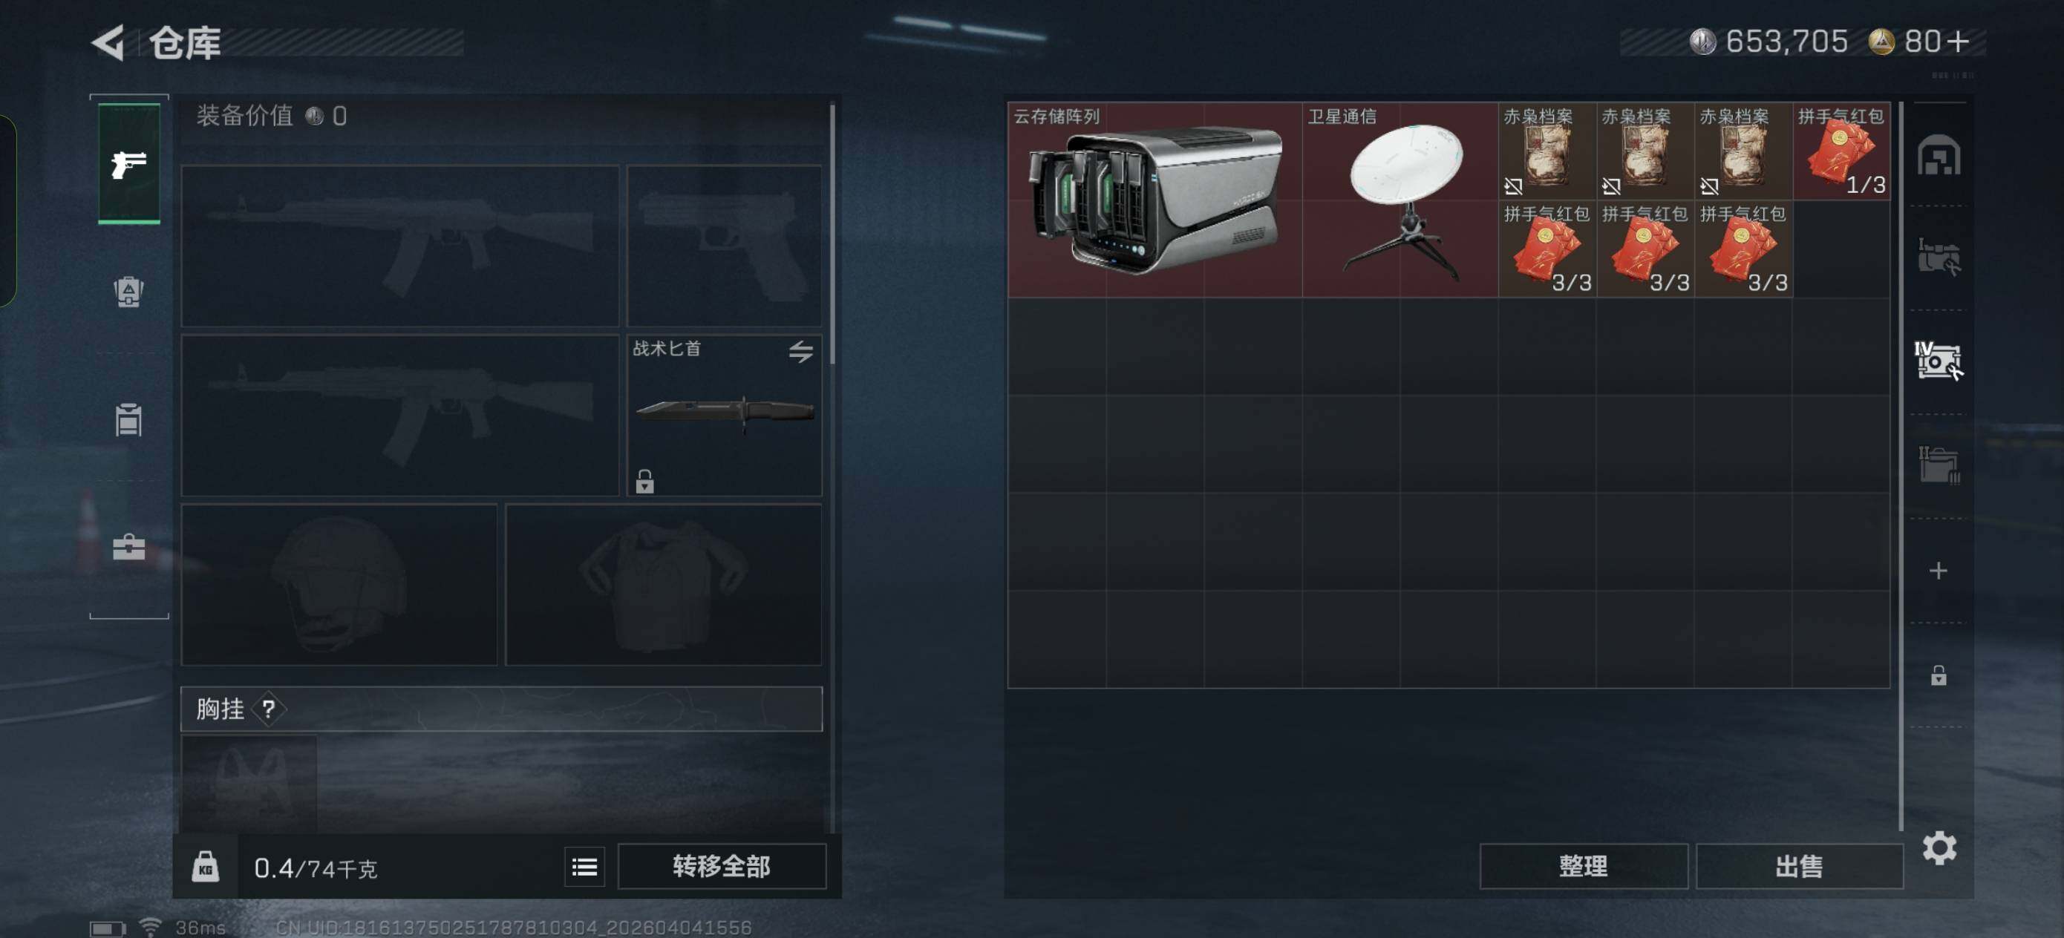The height and width of the screenshot is (938, 2064).
Task: Open the backpack tab in left sidebar
Action: (x=129, y=292)
